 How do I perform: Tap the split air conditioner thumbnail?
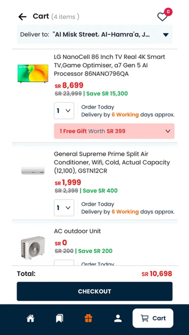pos(33,170)
